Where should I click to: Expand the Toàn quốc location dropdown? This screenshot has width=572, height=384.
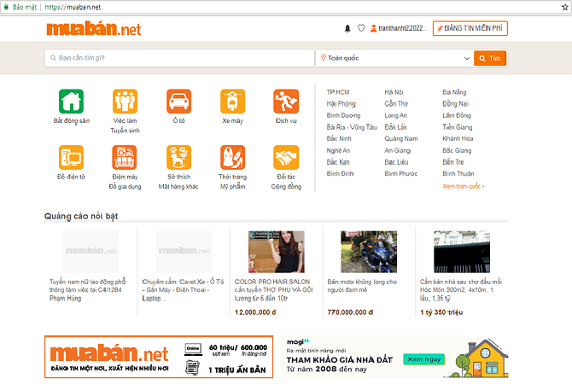pos(467,58)
